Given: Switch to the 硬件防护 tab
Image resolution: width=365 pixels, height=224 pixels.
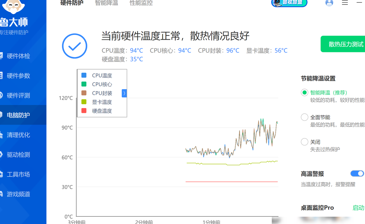Looking at the screenshot, I should 72,3.
